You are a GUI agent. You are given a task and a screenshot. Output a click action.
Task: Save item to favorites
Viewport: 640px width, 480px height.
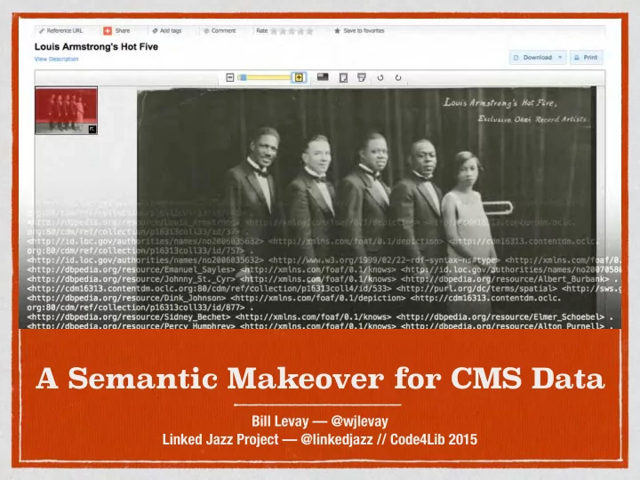tap(359, 30)
